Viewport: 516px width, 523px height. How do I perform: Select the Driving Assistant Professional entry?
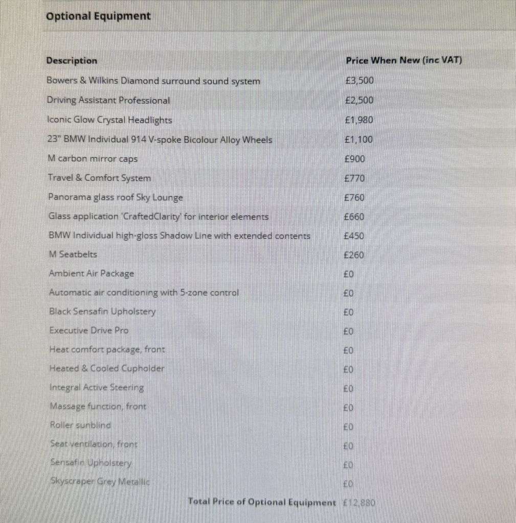point(108,101)
